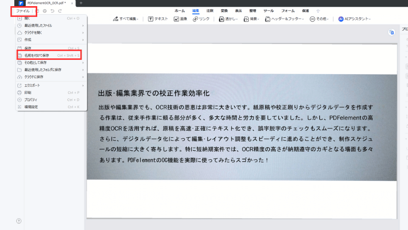Expand the その他として保存 submenu
The image size is (408, 230).
tap(52, 62)
